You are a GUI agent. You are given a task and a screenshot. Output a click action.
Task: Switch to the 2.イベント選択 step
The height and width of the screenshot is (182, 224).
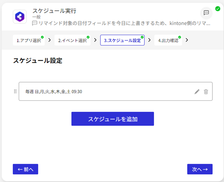(x=72, y=40)
